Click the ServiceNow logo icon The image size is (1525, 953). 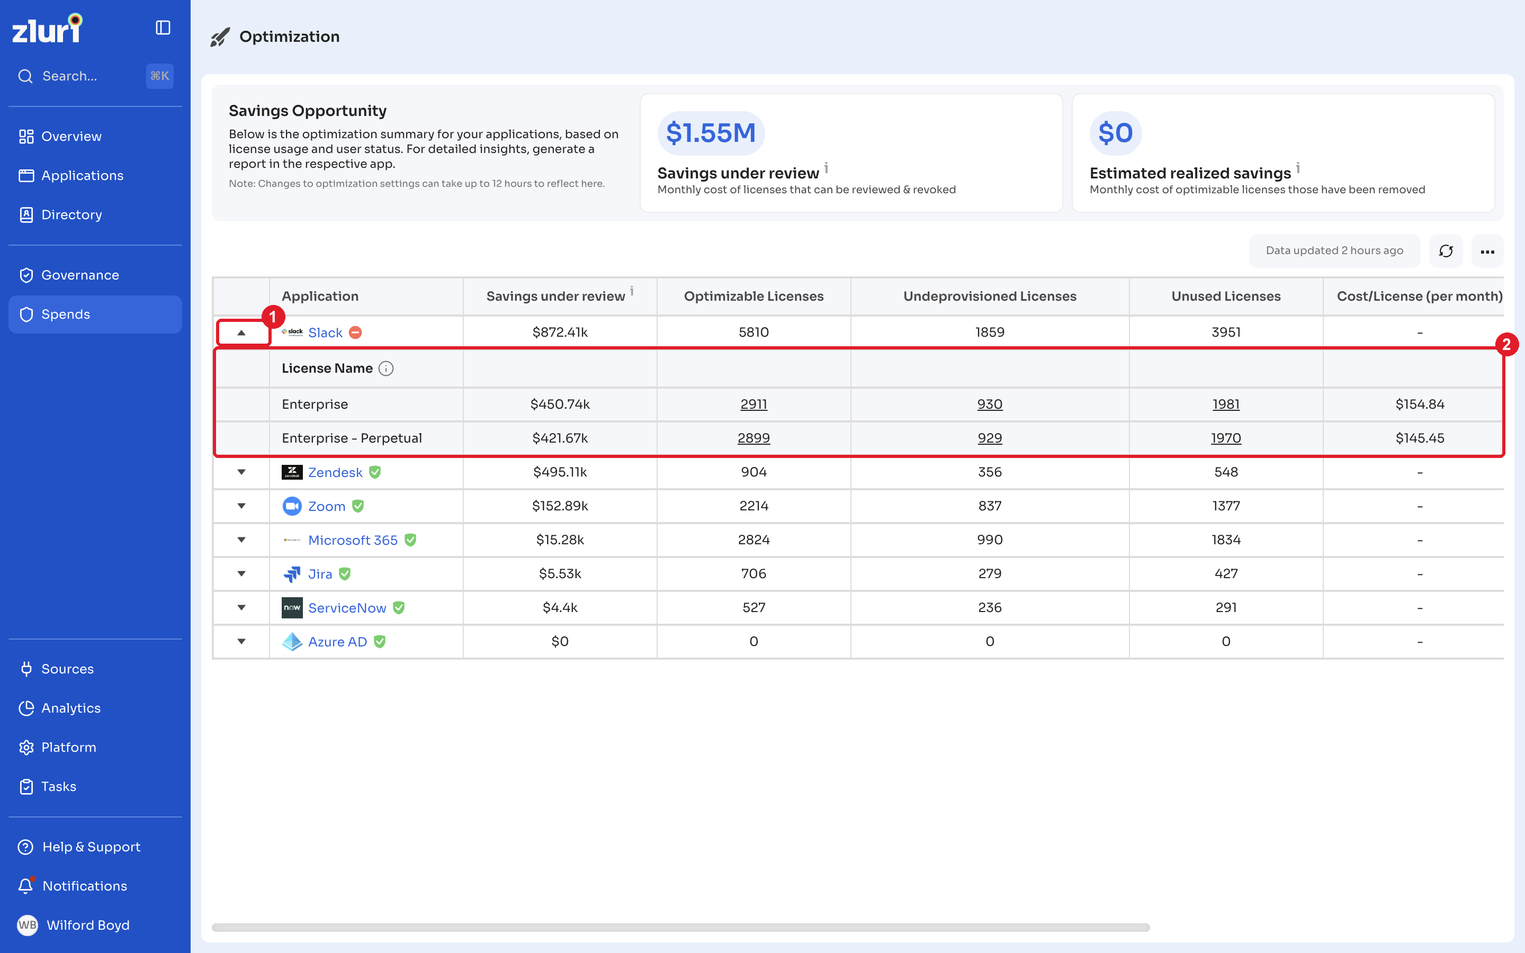292,608
